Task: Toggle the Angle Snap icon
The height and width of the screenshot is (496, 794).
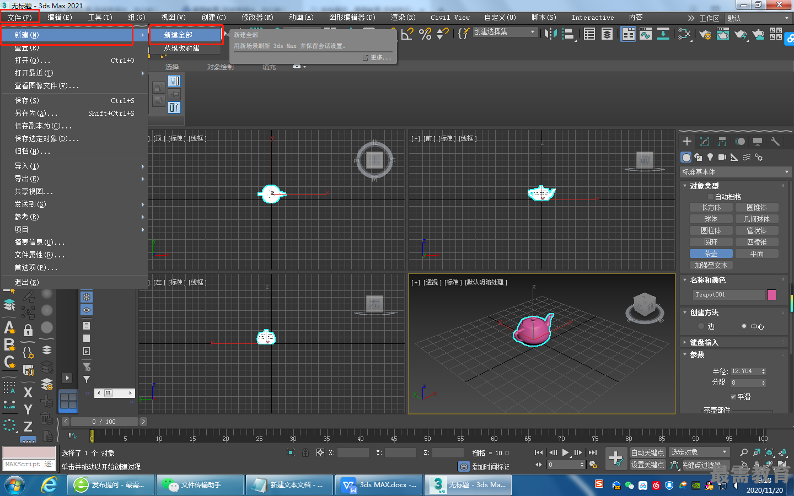Action: 407,34
